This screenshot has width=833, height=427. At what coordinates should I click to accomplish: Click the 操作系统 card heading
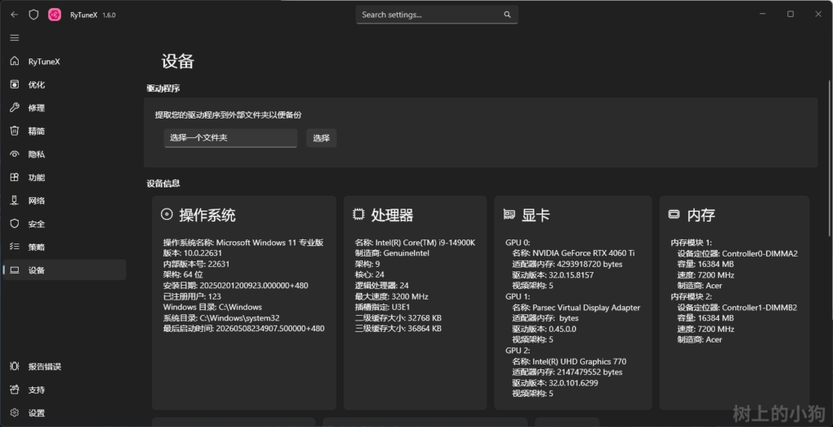(x=207, y=215)
